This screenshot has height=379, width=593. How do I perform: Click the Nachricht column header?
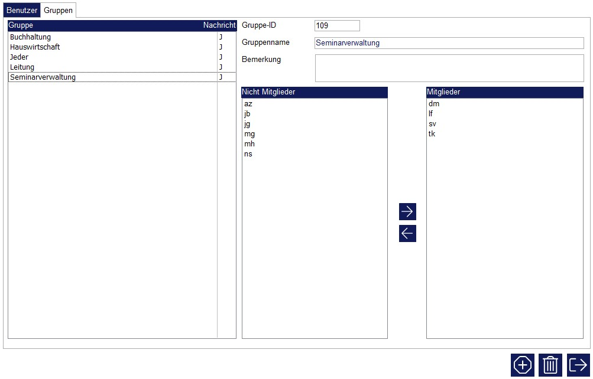click(x=219, y=25)
